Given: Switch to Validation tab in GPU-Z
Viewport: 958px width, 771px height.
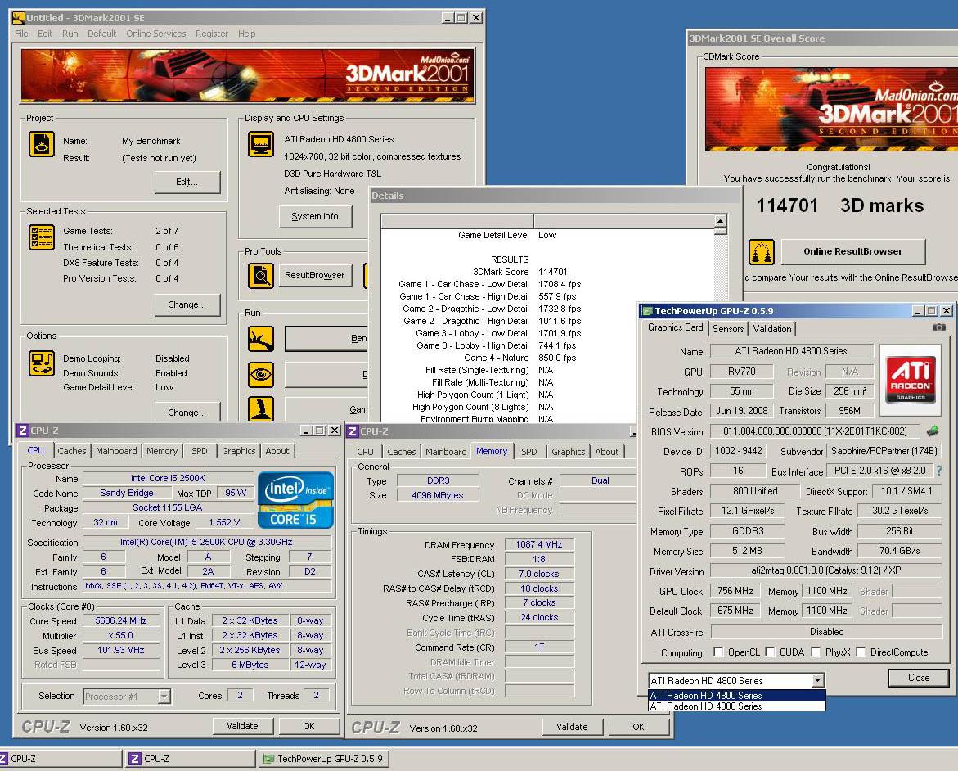Looking at the screenshot, I should pyautogui.click(x=771, y=328).
